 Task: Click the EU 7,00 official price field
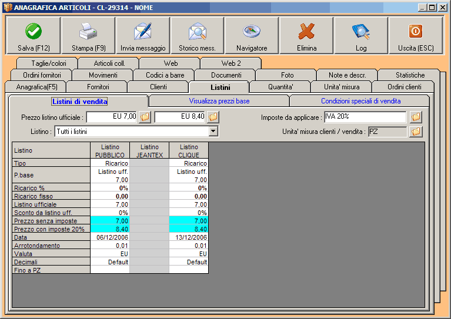coord(112,117)
